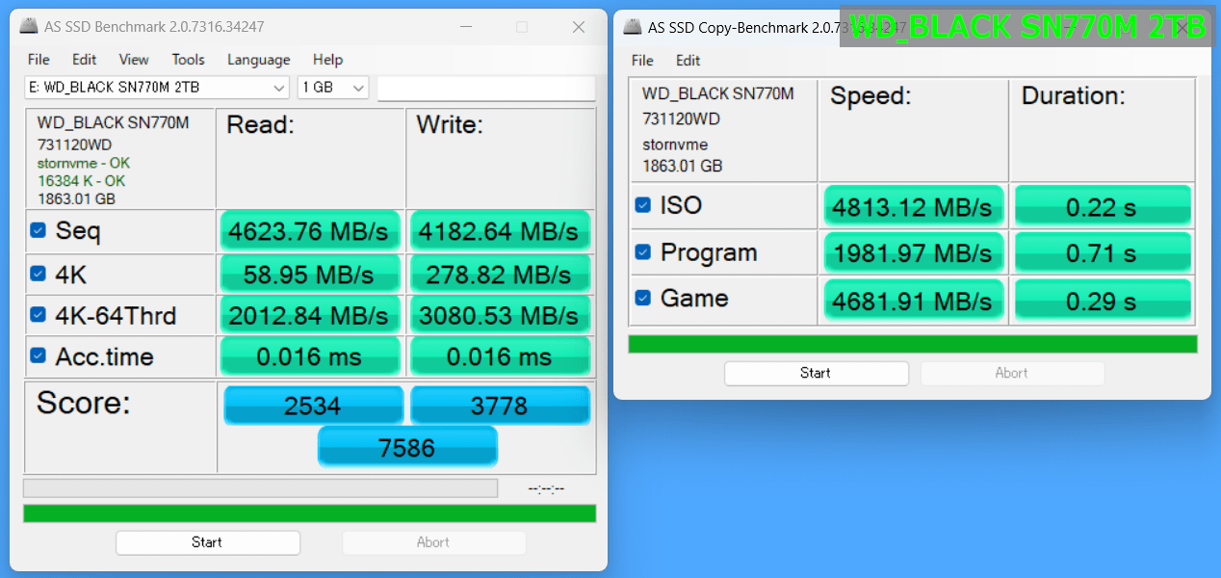Open the Language menu
The image size is (1221, 578).
pyautogui.click(x=258, y=60)
